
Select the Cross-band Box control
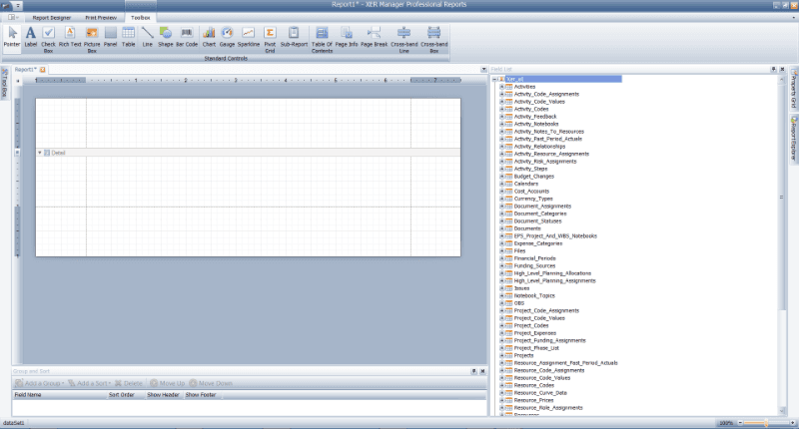click(x=434, y=39)
